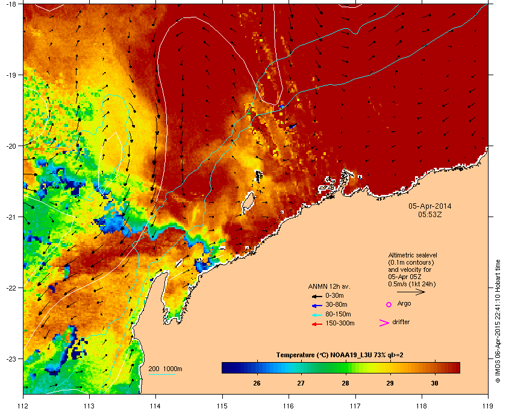The width and height of the screenshot is (506, 409).
Task: Click the longitude axis label 117
Action: click(355, 406)
